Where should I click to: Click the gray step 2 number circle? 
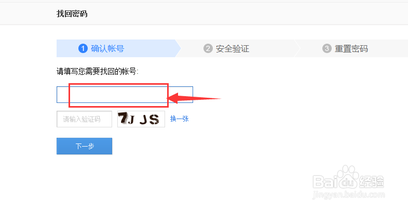point(208,48)
